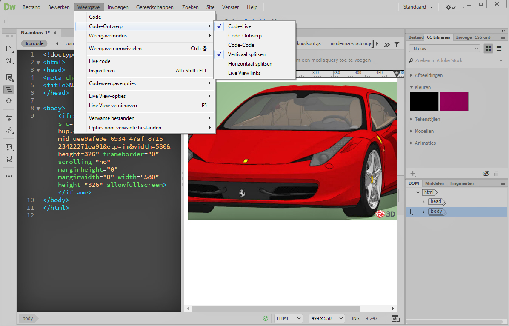Screen dimensions: 509x326
Task: Click the real-time preview device icon in status bar
Action: point(395,318)
